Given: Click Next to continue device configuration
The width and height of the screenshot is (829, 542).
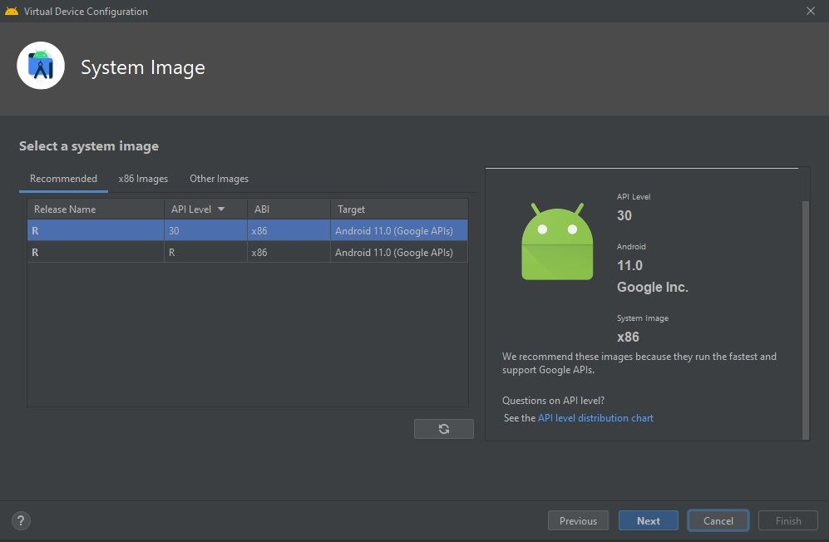Looking at the screenshot, I should tap(648, 520).
